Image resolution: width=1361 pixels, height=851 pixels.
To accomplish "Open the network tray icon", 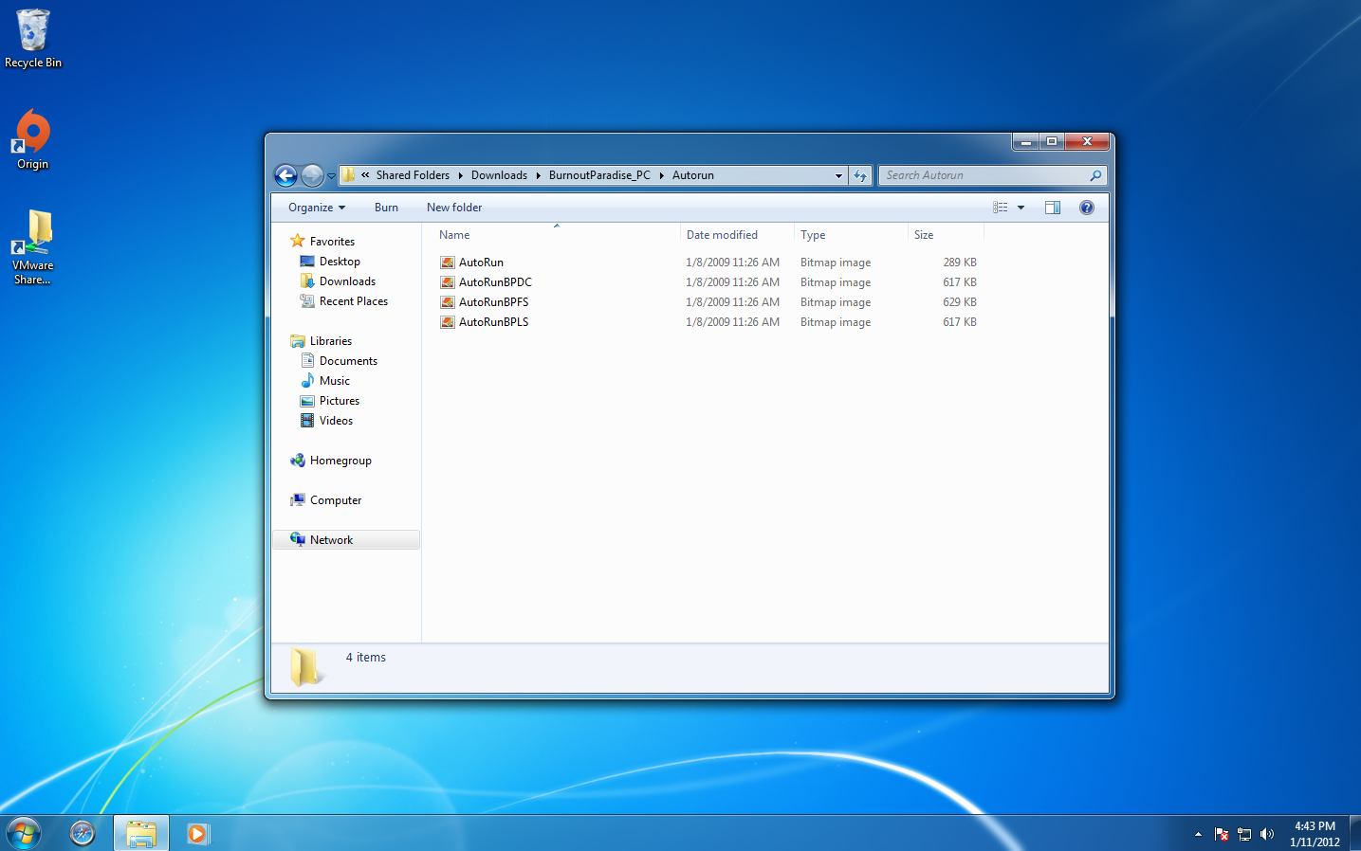I will pyautogui.click(x=1244, y=834).
